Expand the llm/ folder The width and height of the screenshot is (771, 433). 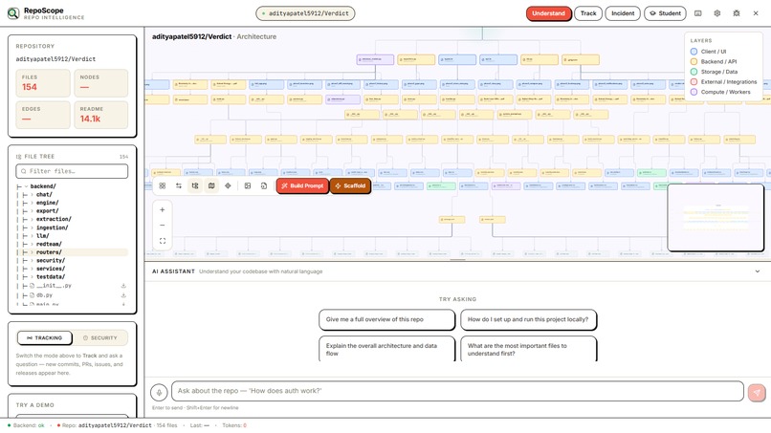[32, 236]
